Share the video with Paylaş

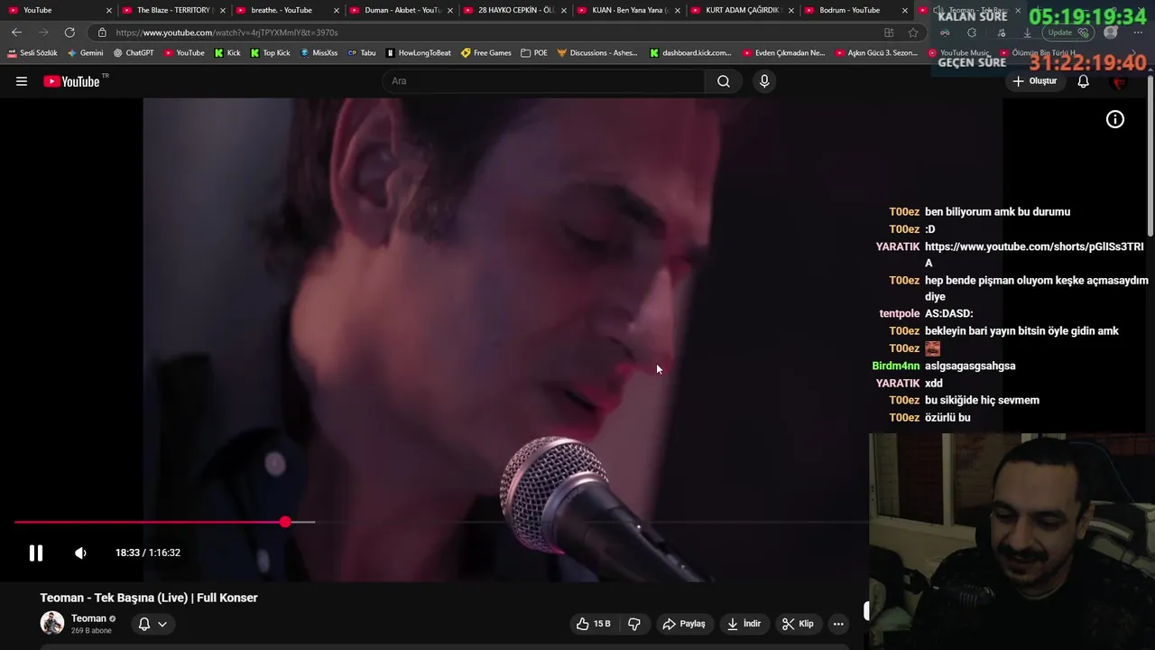pos(684,624)
